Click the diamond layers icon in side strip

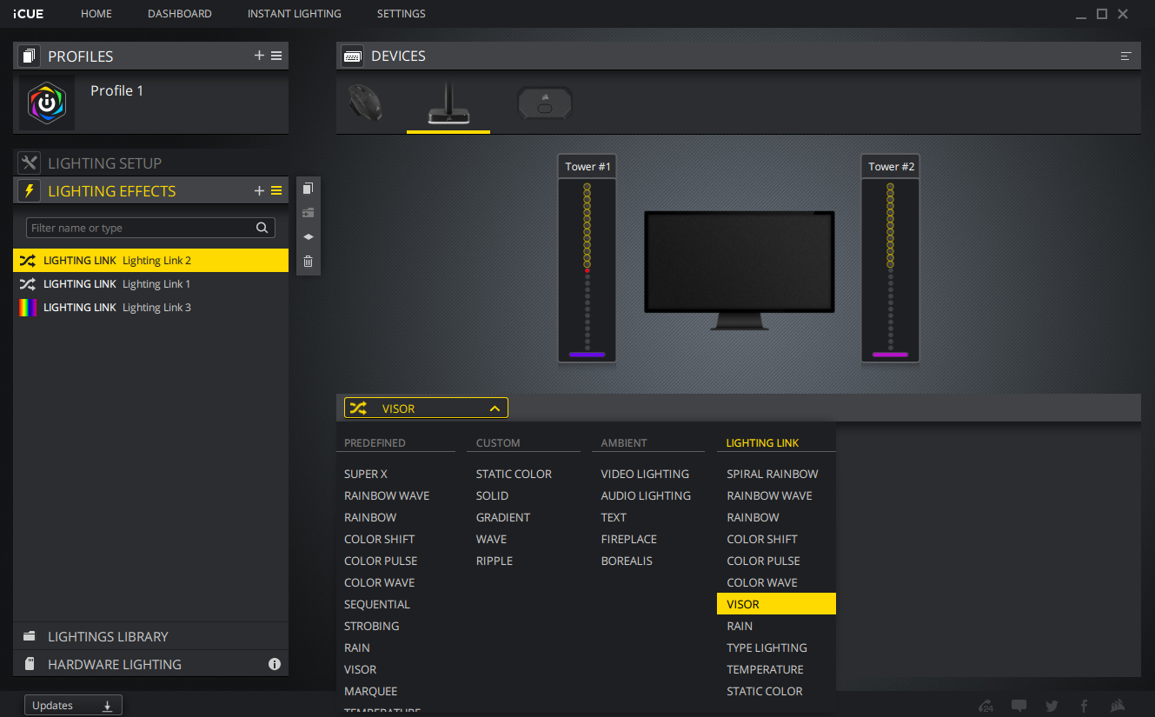(308, 236)
